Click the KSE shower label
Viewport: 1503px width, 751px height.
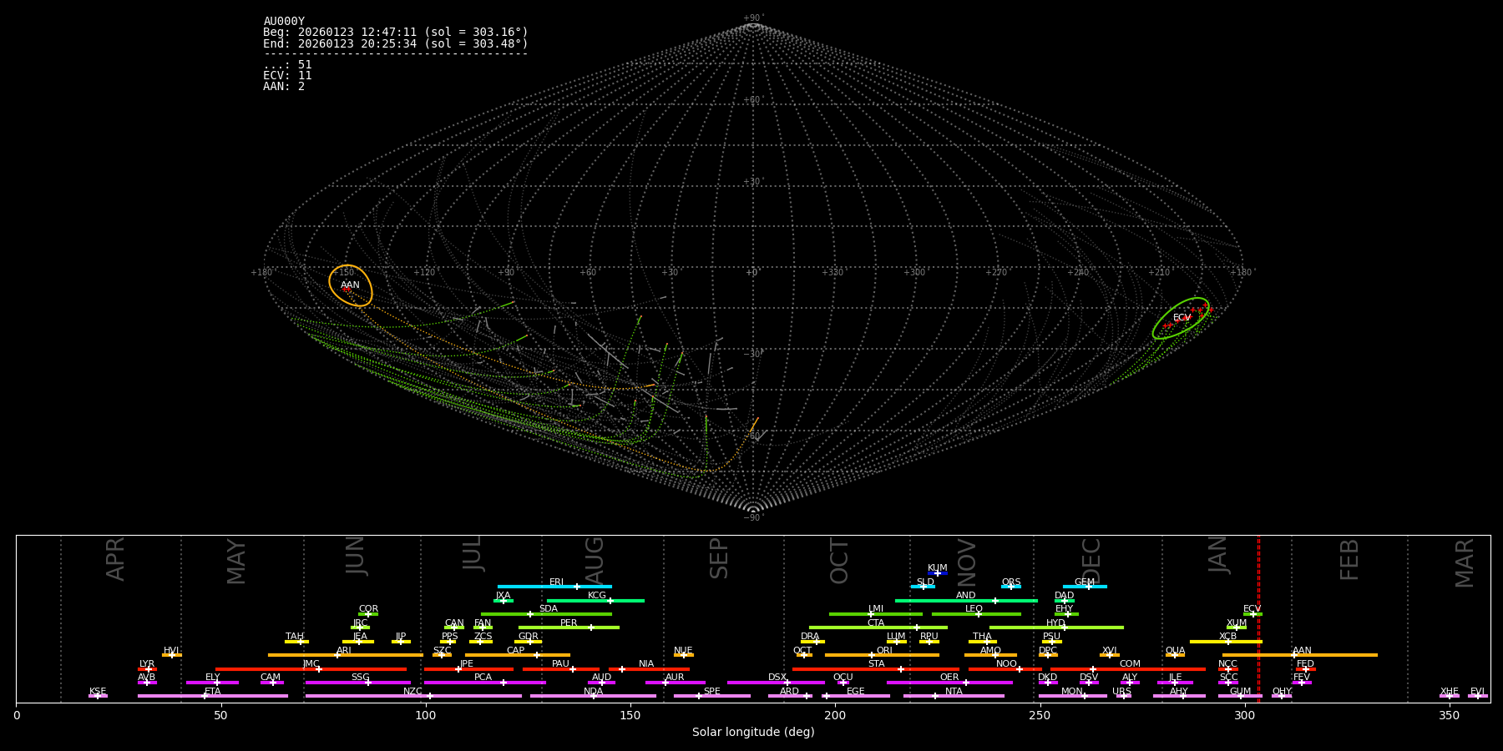(98, 692)
